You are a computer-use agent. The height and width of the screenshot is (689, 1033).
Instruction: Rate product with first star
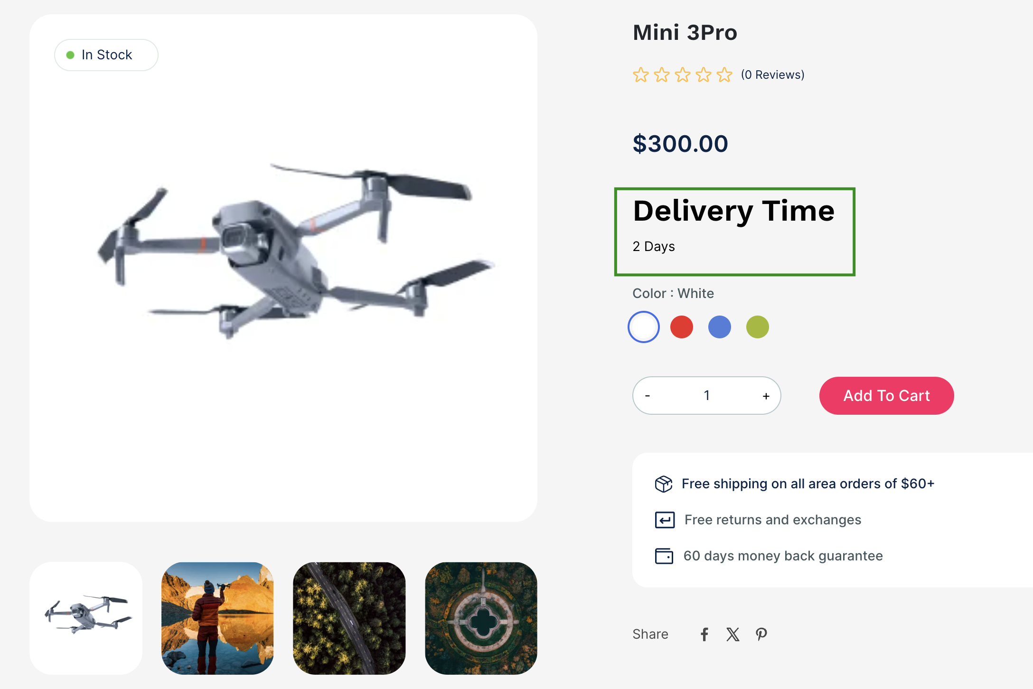641,75
